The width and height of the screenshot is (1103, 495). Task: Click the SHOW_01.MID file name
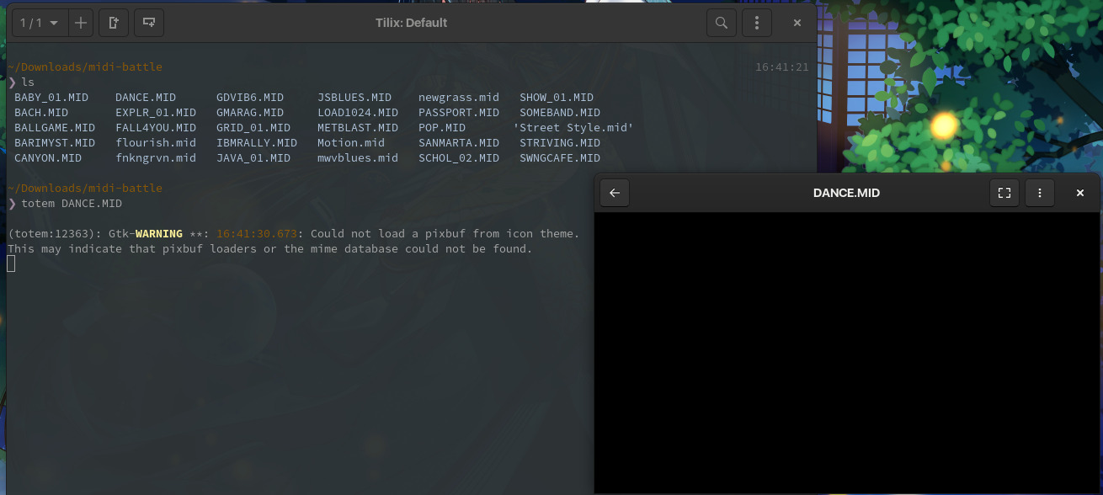[557, 98]
